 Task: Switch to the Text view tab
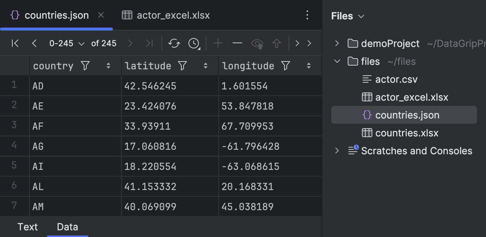pos(28,227)
